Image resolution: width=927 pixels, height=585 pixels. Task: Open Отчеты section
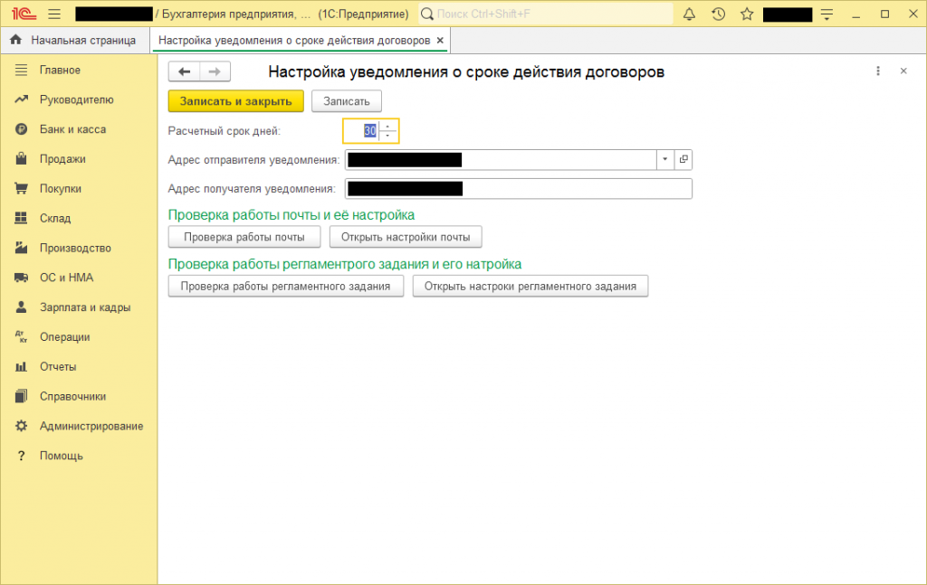(58, 366)
